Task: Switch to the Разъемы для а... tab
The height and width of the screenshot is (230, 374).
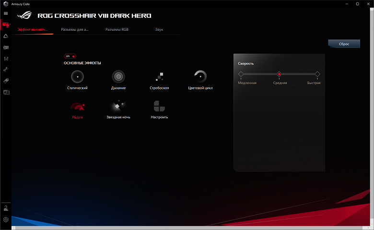Action: (75, 30)
